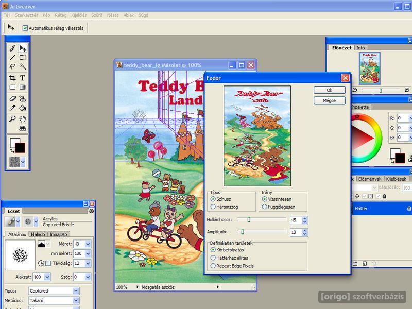Switch to Haladó tab in brush panel

[38, 234]
